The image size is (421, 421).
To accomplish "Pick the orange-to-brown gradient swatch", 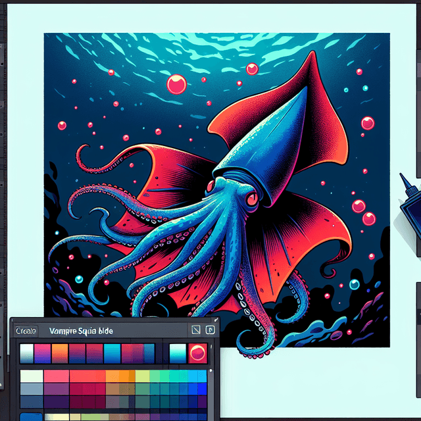I will pyautogui.click(x=60, y=354).
